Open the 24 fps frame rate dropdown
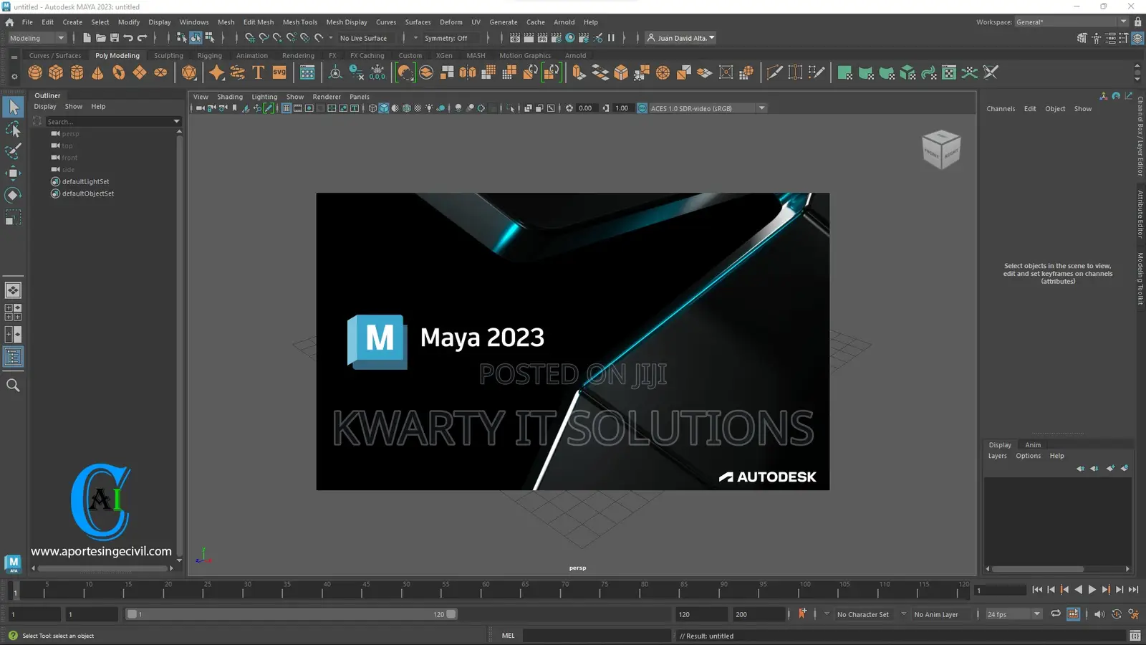 pos(1013,614)
